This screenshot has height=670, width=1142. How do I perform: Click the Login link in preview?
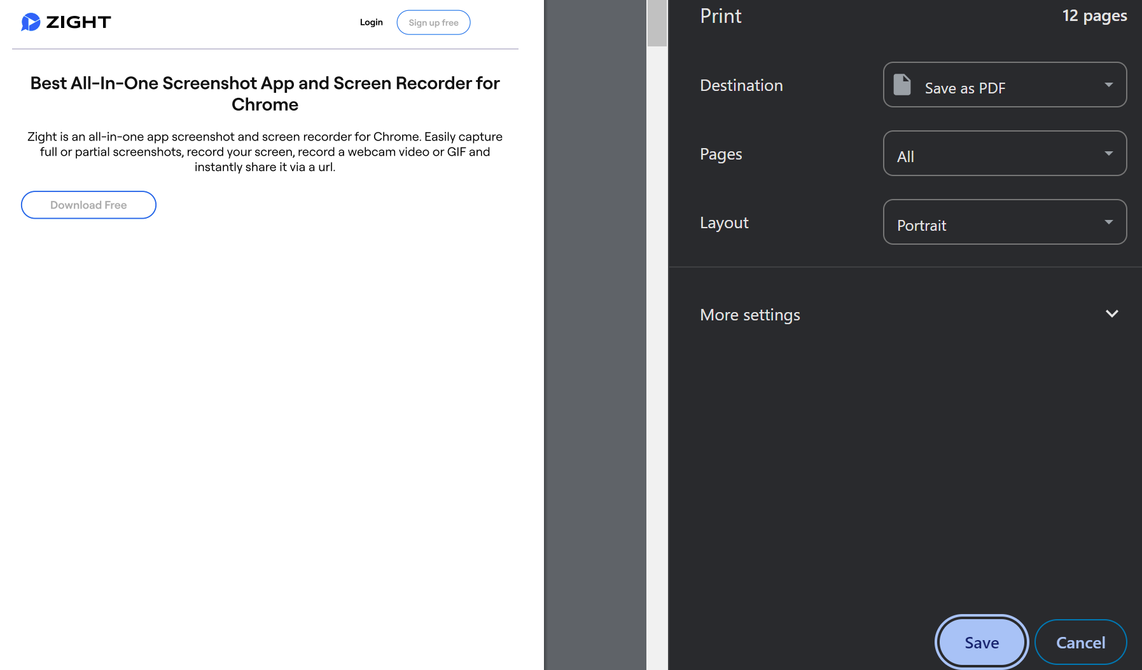click(372, 22)
